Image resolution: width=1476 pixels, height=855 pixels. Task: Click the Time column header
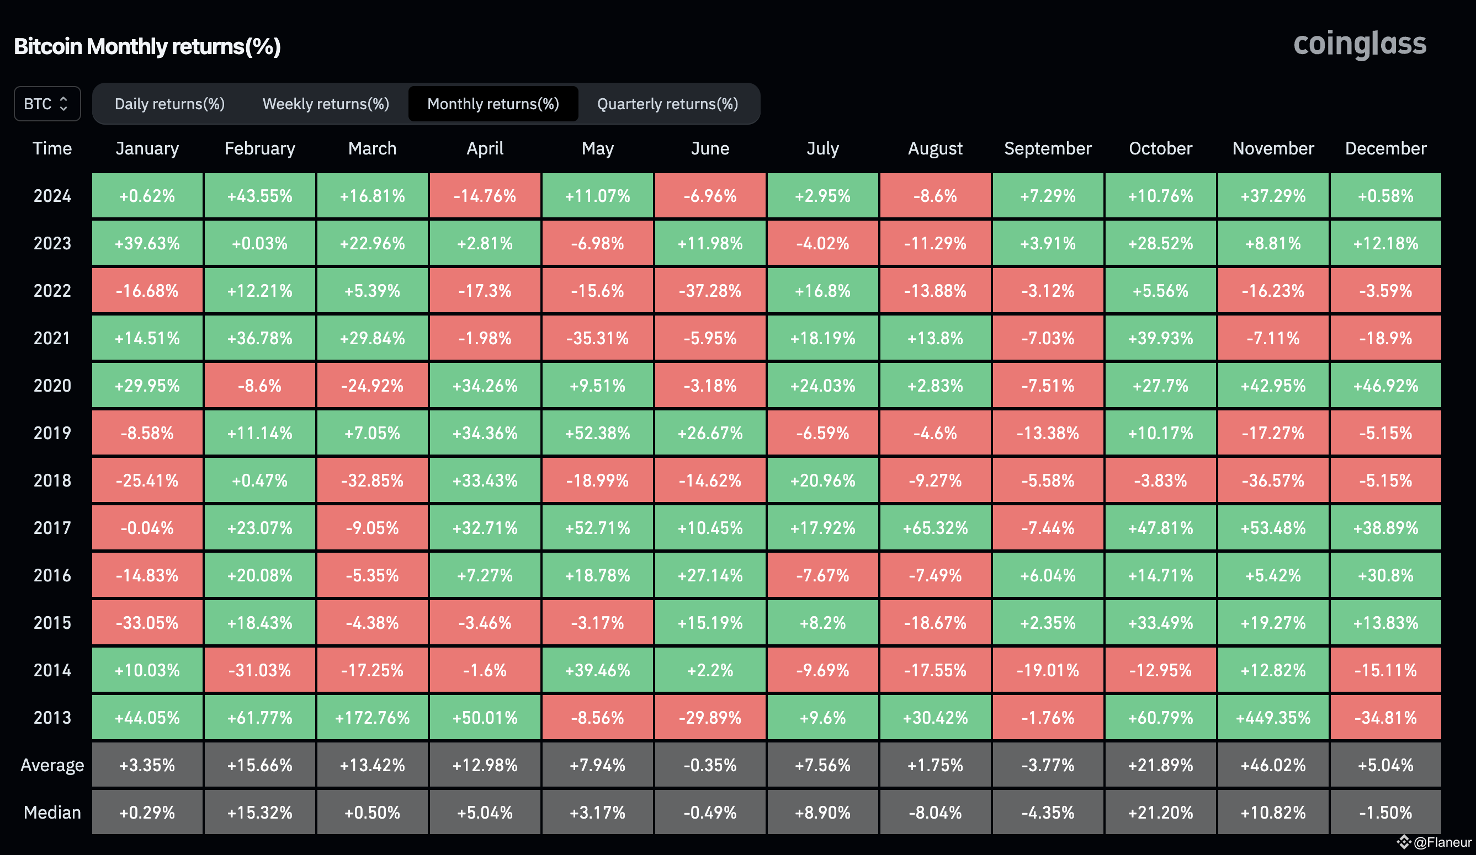tap(52, 148)
